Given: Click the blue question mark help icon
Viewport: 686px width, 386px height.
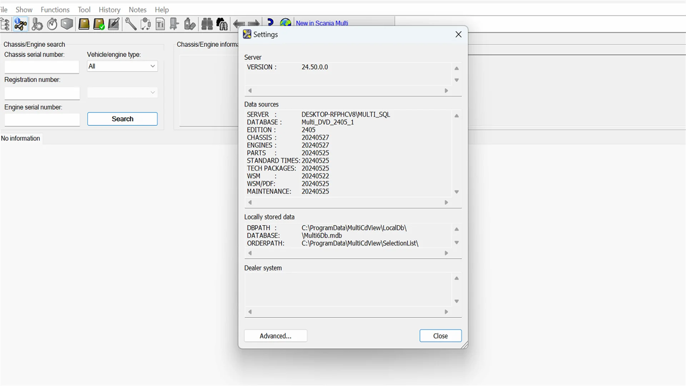Looking at the screenshot, I should point(270,23).
